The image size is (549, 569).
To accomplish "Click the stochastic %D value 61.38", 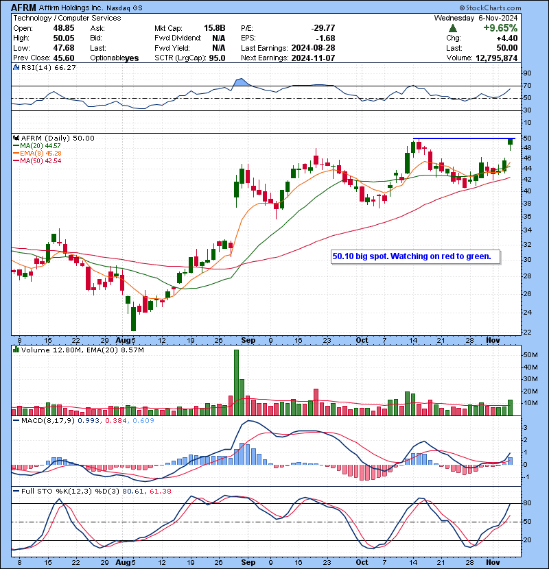I will tap(160, 492).
